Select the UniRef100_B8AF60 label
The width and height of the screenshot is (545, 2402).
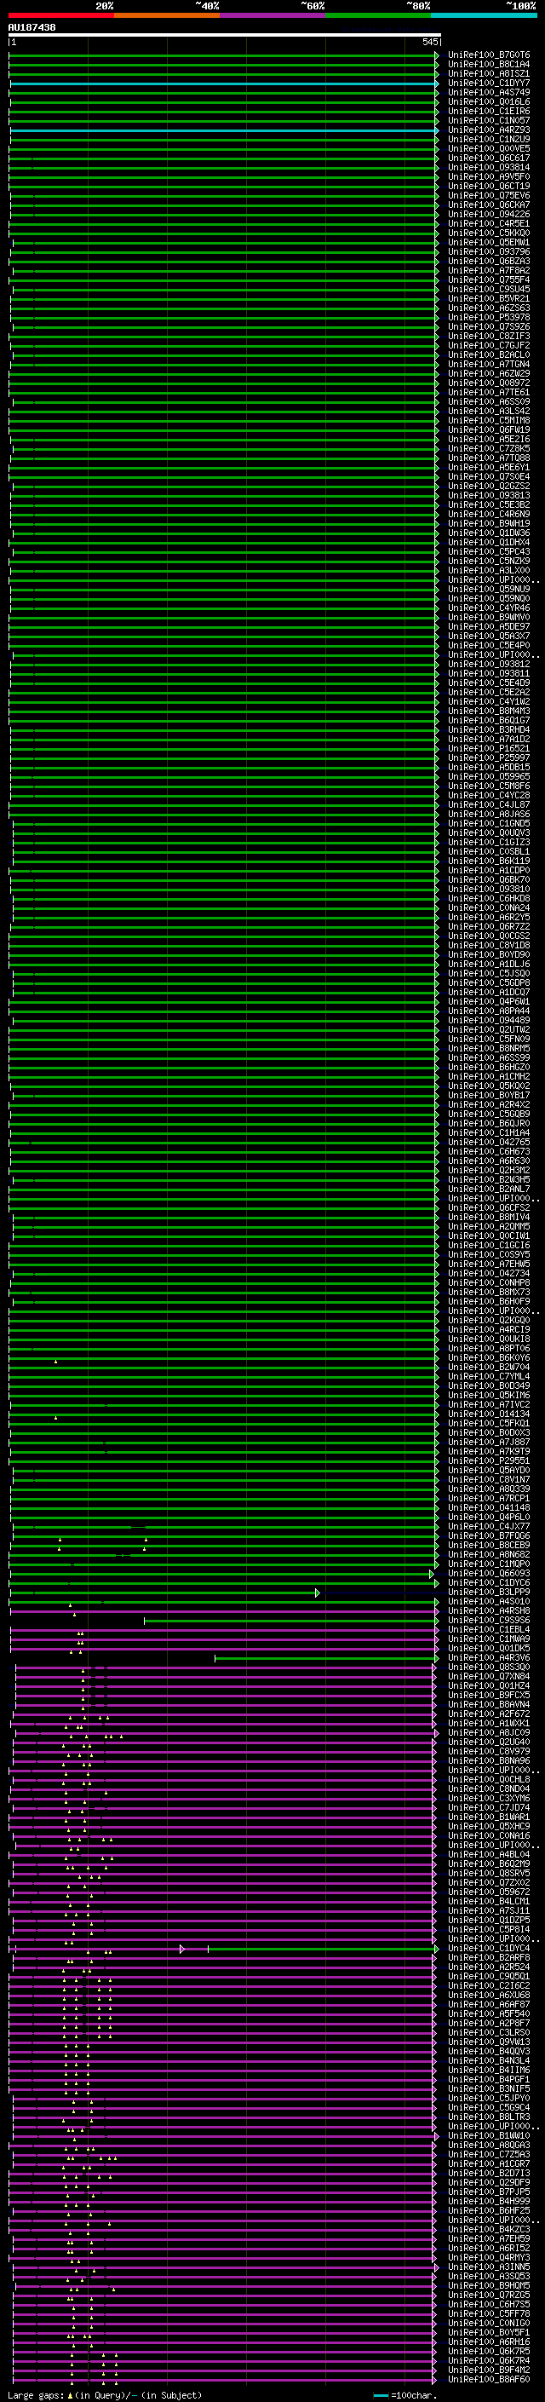click(488, 2380)
